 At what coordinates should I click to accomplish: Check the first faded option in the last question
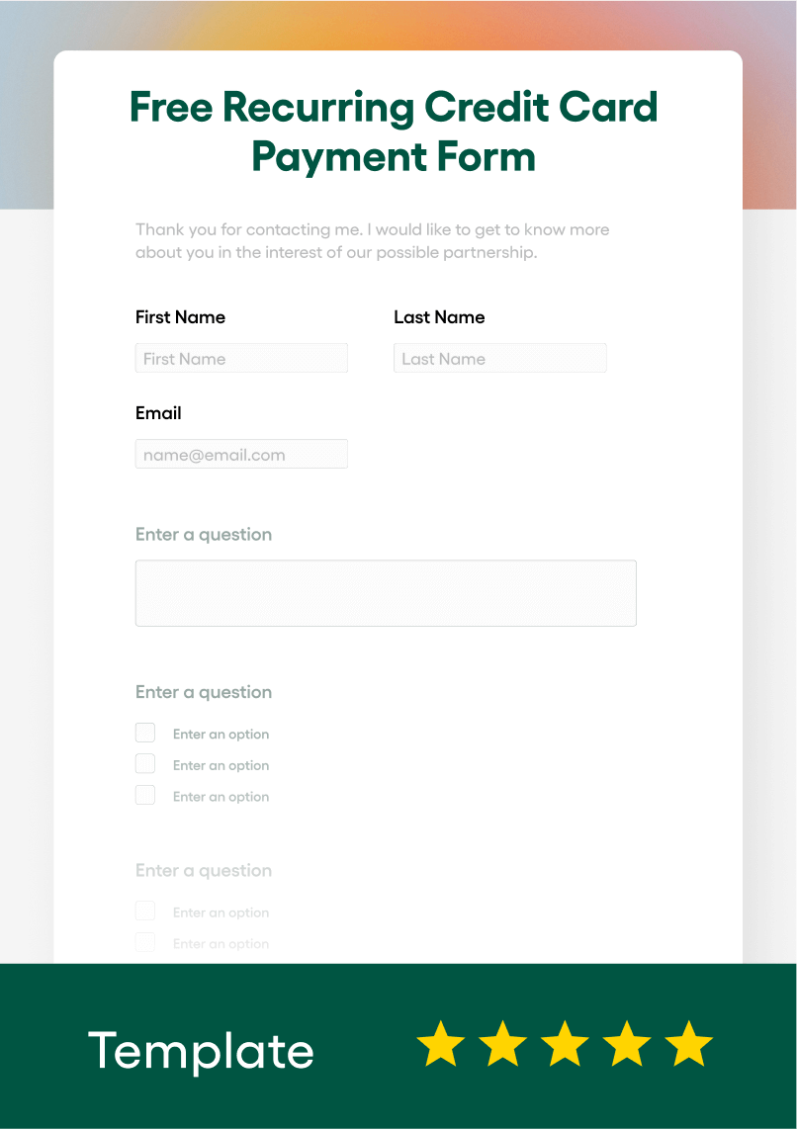145,911
